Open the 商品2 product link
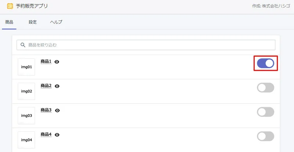294x152 pixels. pos(46,86)
